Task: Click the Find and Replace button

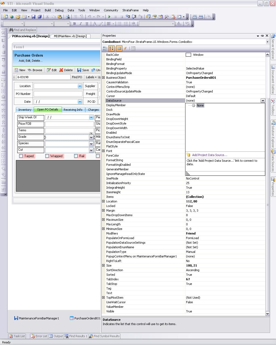Action: point(23,30)
